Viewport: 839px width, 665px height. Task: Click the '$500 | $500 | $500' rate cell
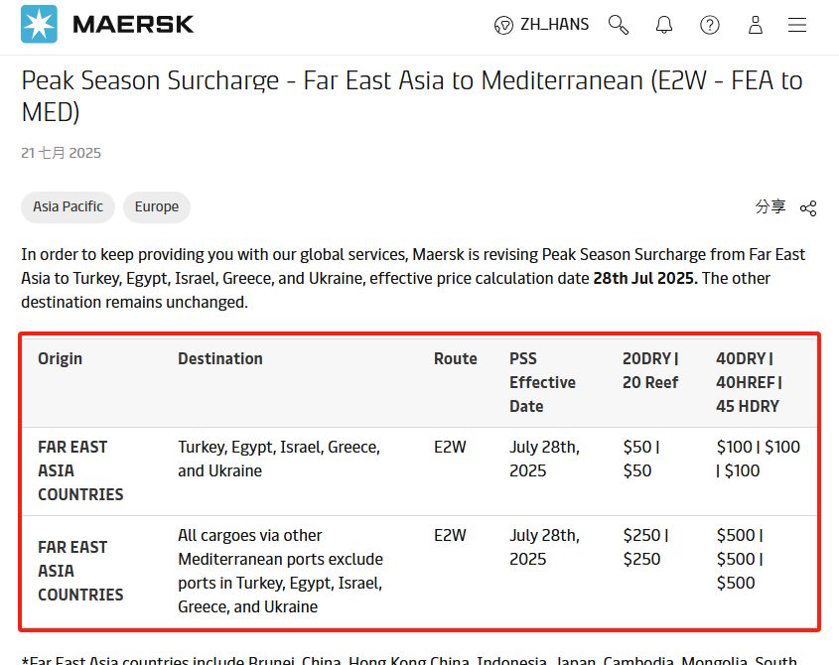740,559
